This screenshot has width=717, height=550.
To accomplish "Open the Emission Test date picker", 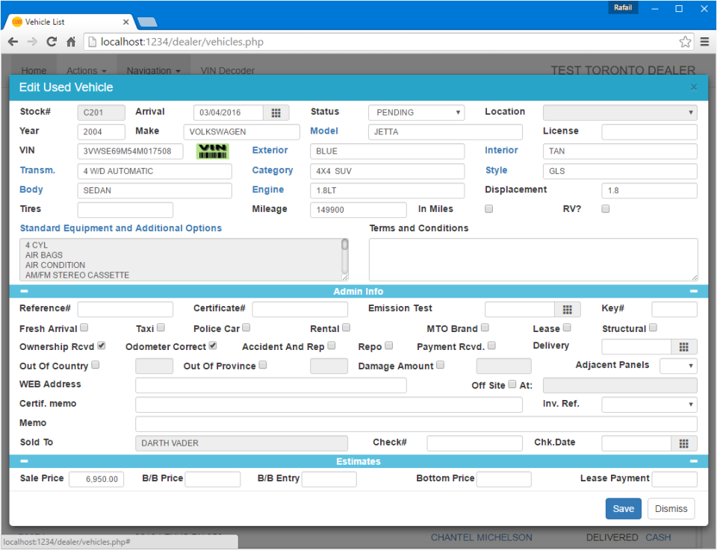I will (568, 309).
